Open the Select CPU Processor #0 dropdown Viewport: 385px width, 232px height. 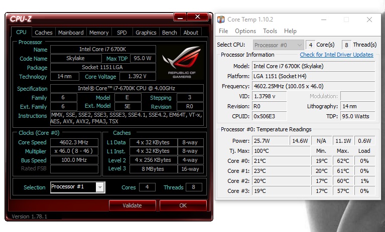278,45
